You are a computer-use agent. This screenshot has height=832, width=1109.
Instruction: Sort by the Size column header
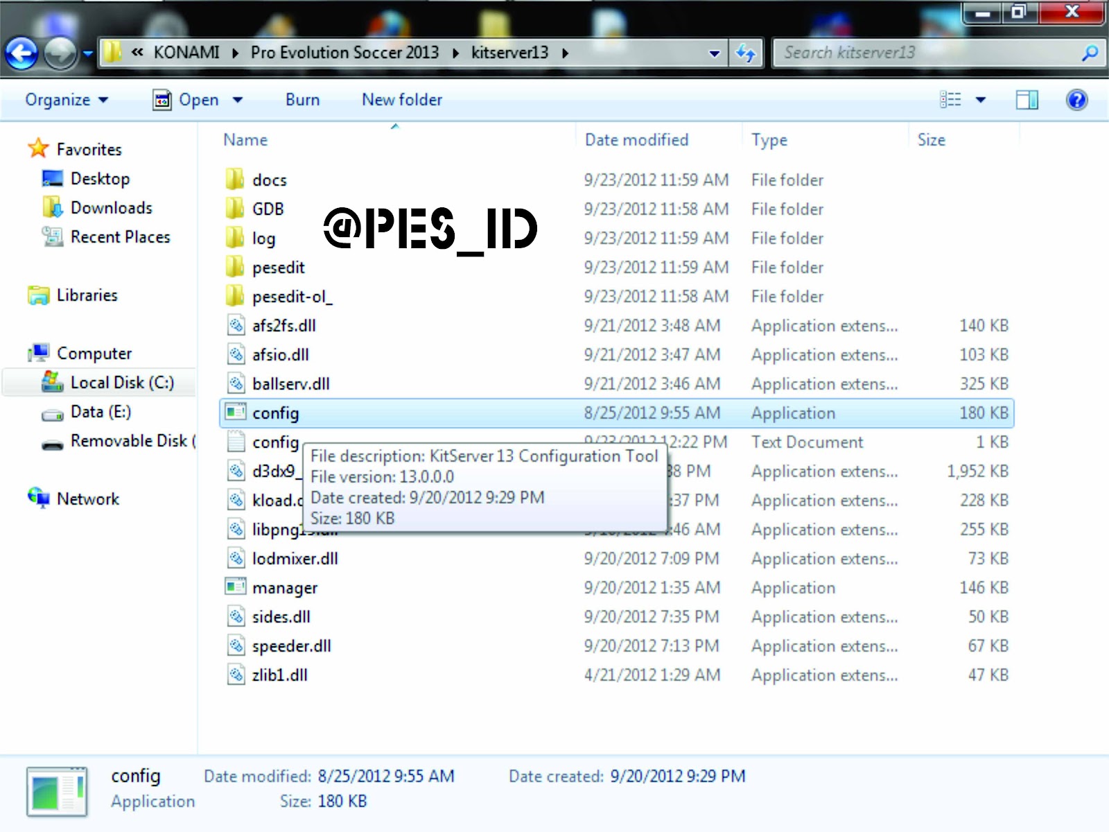pos(931,140)
